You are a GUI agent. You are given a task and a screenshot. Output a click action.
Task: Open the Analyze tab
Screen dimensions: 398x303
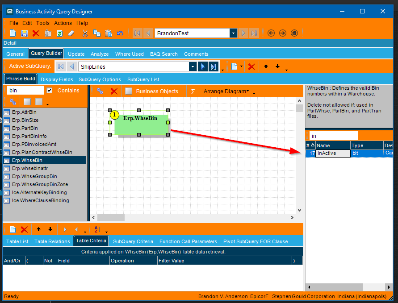(x=100, y=54)
